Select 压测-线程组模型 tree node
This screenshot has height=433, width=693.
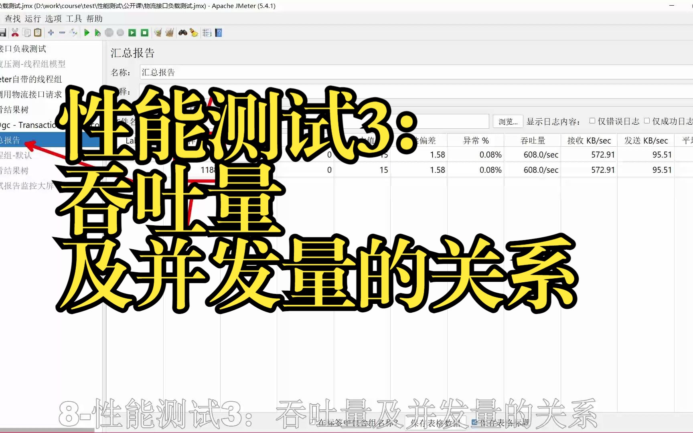click(32, 64)
